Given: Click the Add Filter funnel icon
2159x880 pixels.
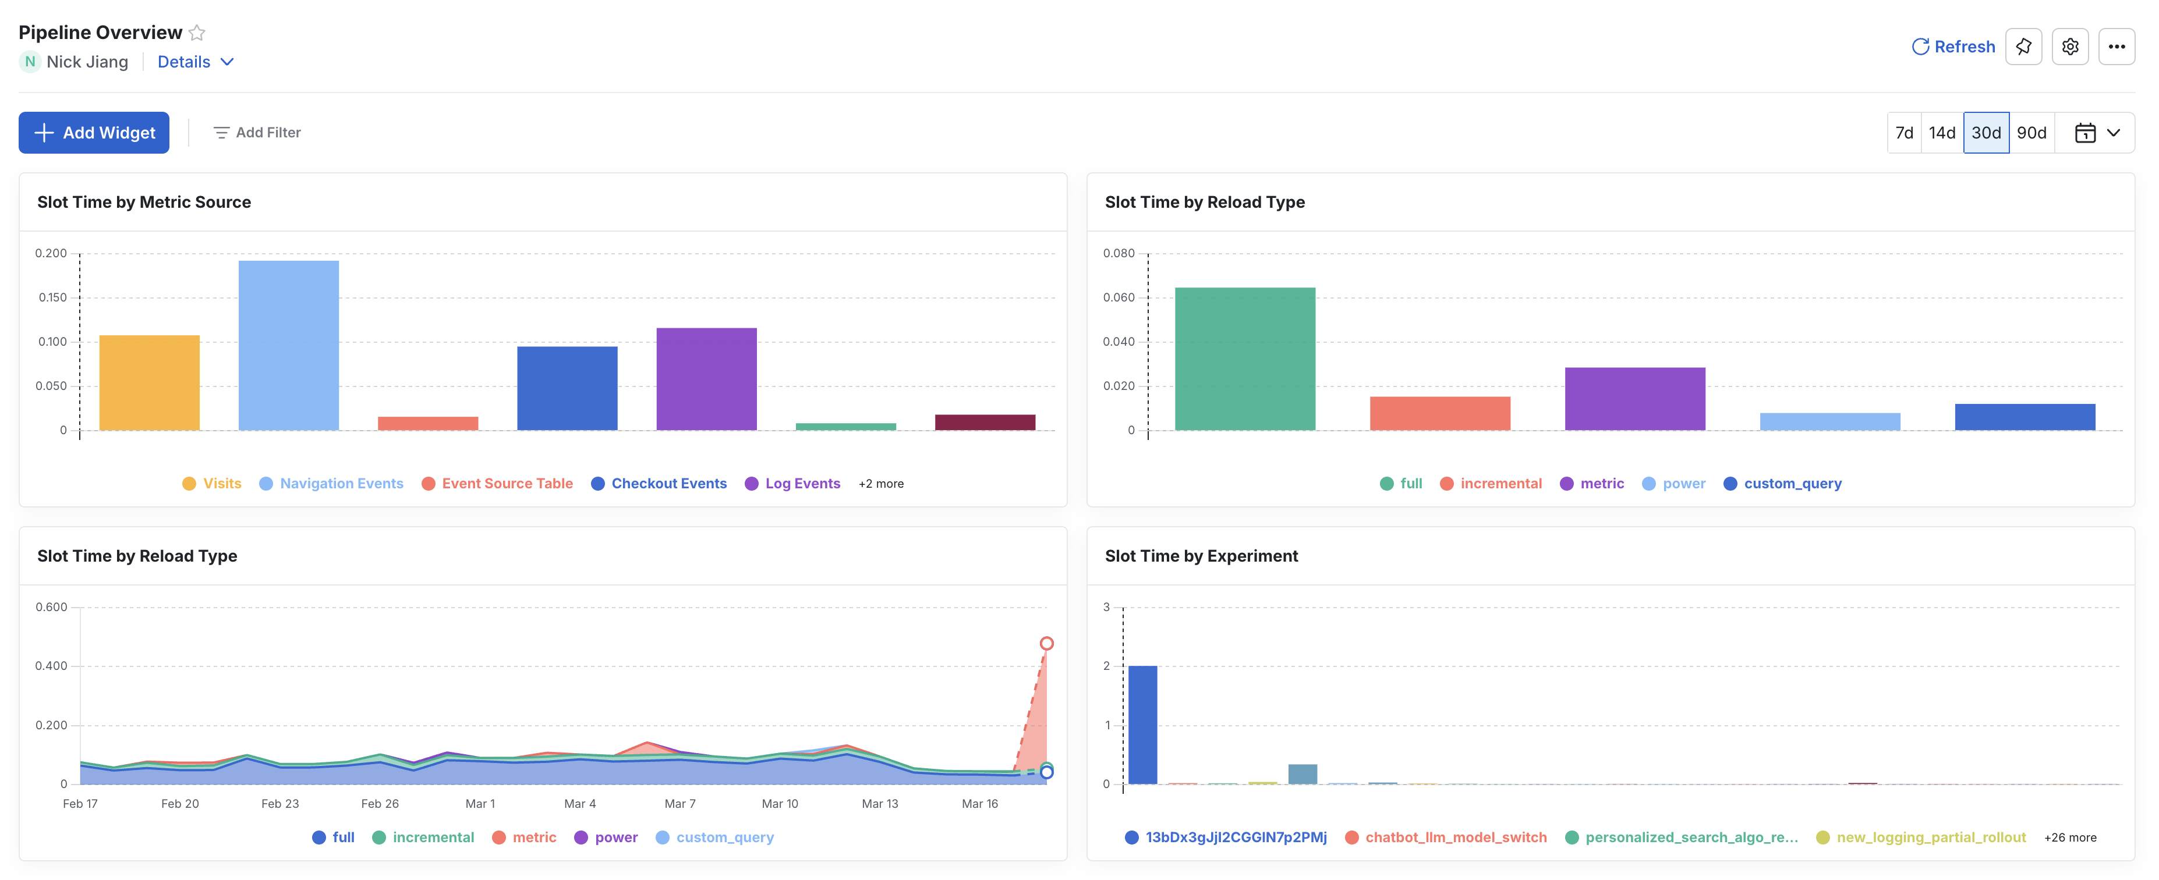Looking at the screenshot, I should [x=221, y=133].
